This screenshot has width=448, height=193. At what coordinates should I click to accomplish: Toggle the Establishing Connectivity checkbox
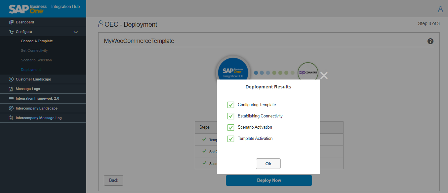point(231,116)
